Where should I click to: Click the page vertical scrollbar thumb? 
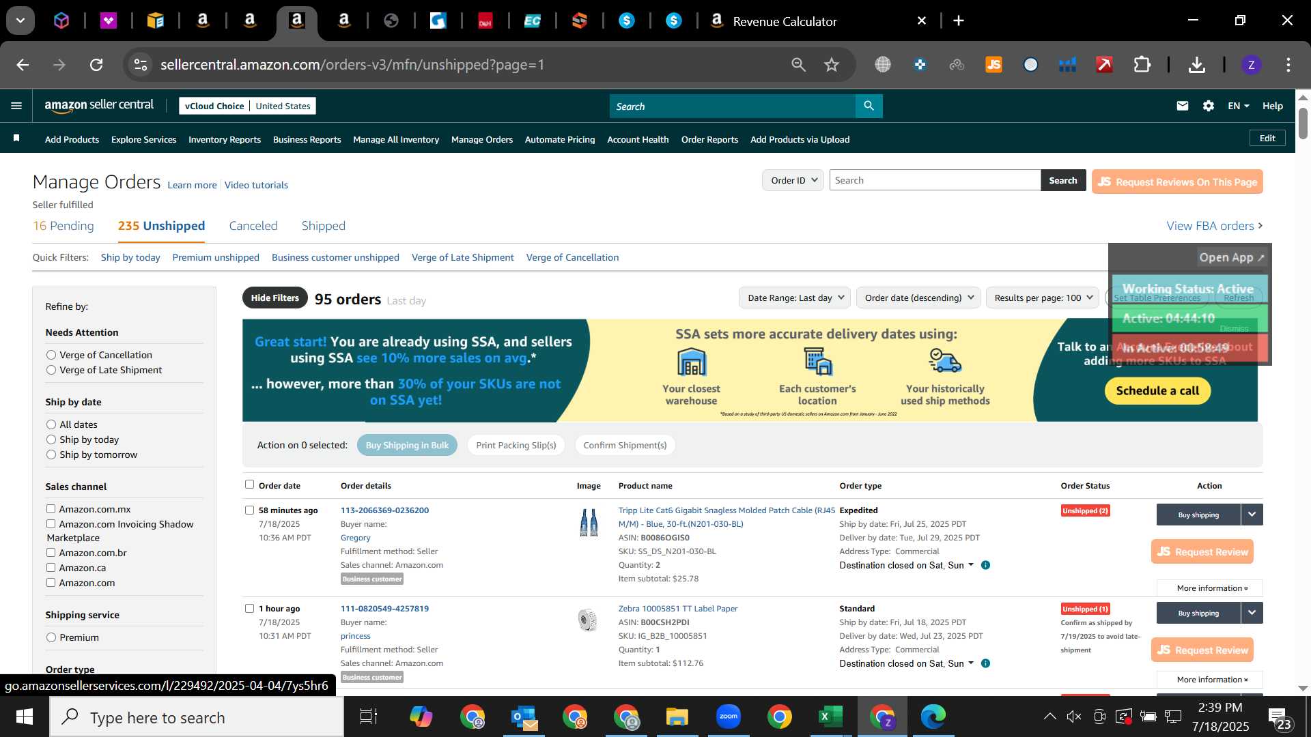pos(1303,123)
